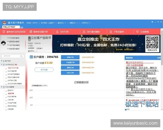163x130 pixels.
Task: Select SMT订单列表 in the tree
Action: (12, 71)
